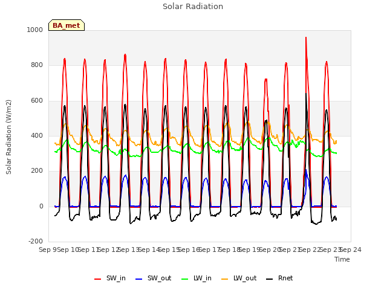Viewport: 387px width, 290px height.
Task: Click the tallest red SW_in spike peak
Action: [x=306, y=37]
